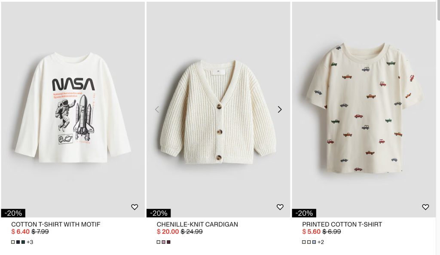Select dark navy swatch for NASA t-shirt

[x=18, y=242]
